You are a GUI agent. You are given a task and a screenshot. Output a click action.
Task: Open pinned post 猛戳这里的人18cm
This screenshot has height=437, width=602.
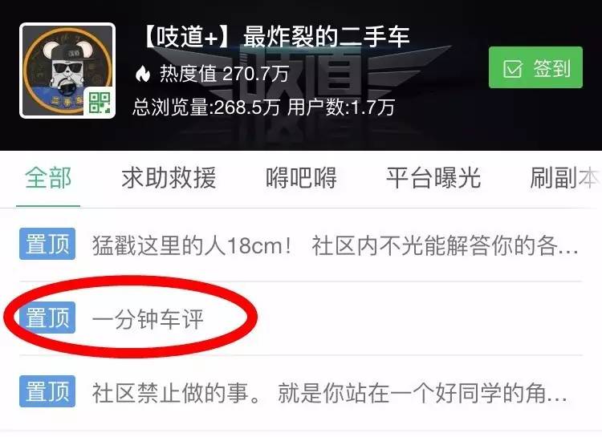[x=301, y=245]
